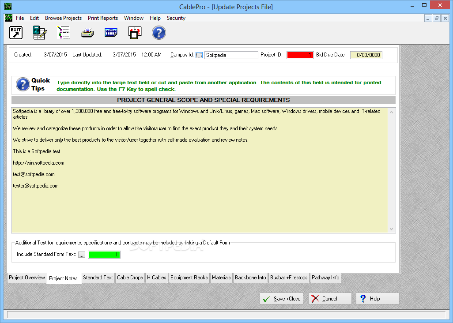This screenshot has width=453, height=323.
Task: Click the tree outline list toolbar icon
Action: tap(64, 32)
